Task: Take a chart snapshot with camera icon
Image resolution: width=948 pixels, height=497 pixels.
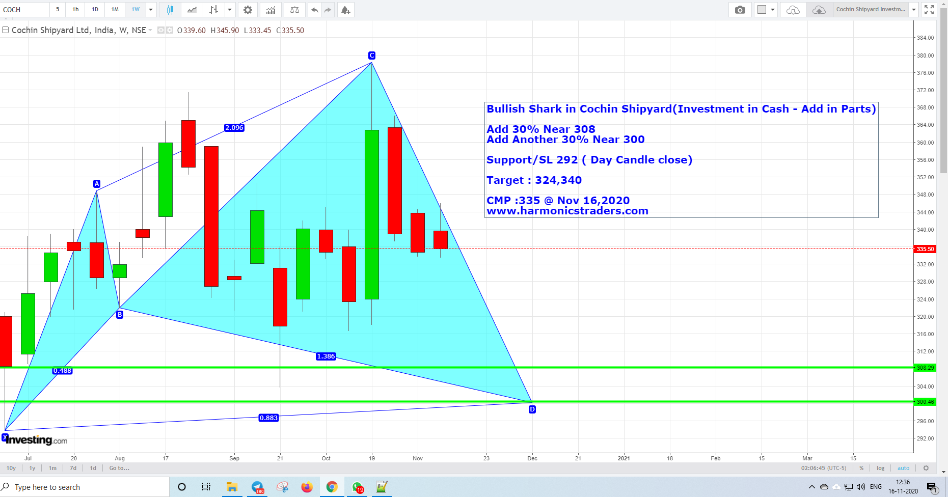Action: tap(740, 9)
